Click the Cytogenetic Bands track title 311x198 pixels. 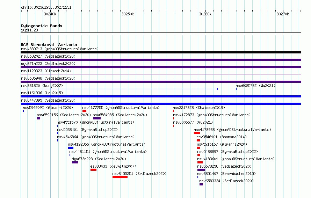pos(42,26)
